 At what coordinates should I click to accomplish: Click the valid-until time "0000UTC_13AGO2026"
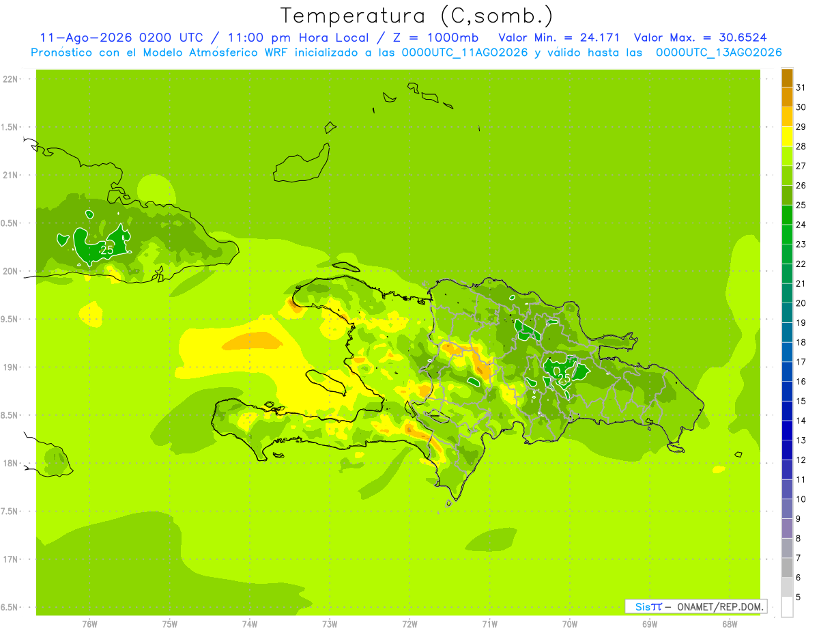pyautogui.click(x=719, y=52)
